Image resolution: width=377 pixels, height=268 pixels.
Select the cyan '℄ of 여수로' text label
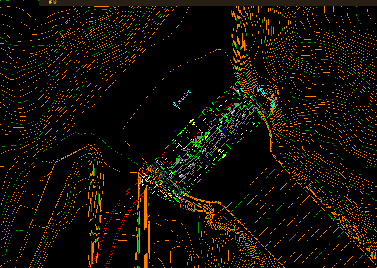tap(182, 98)
